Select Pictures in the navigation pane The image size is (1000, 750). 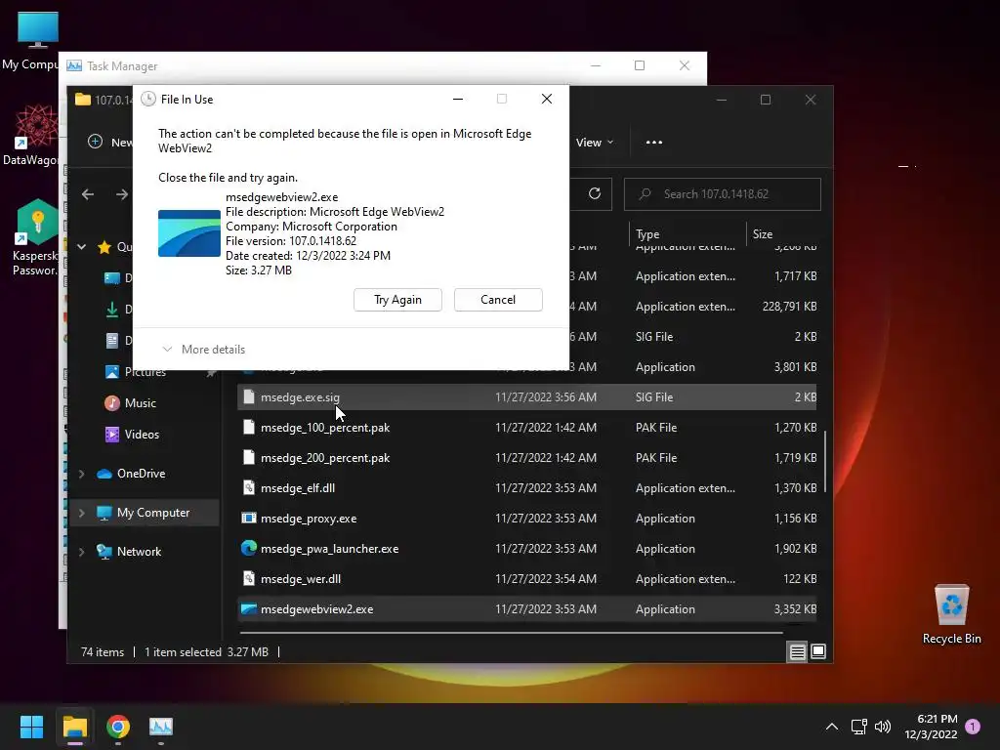pyautogui.click(x=145, y=372)
